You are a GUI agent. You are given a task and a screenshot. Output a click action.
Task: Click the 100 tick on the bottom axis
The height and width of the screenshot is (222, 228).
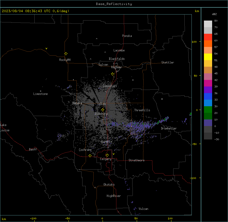pos(170,218)
